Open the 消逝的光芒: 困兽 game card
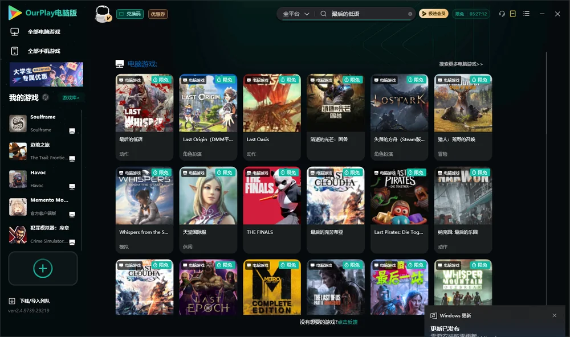Screen dimensions: 570x337 [x=336, y=117]
